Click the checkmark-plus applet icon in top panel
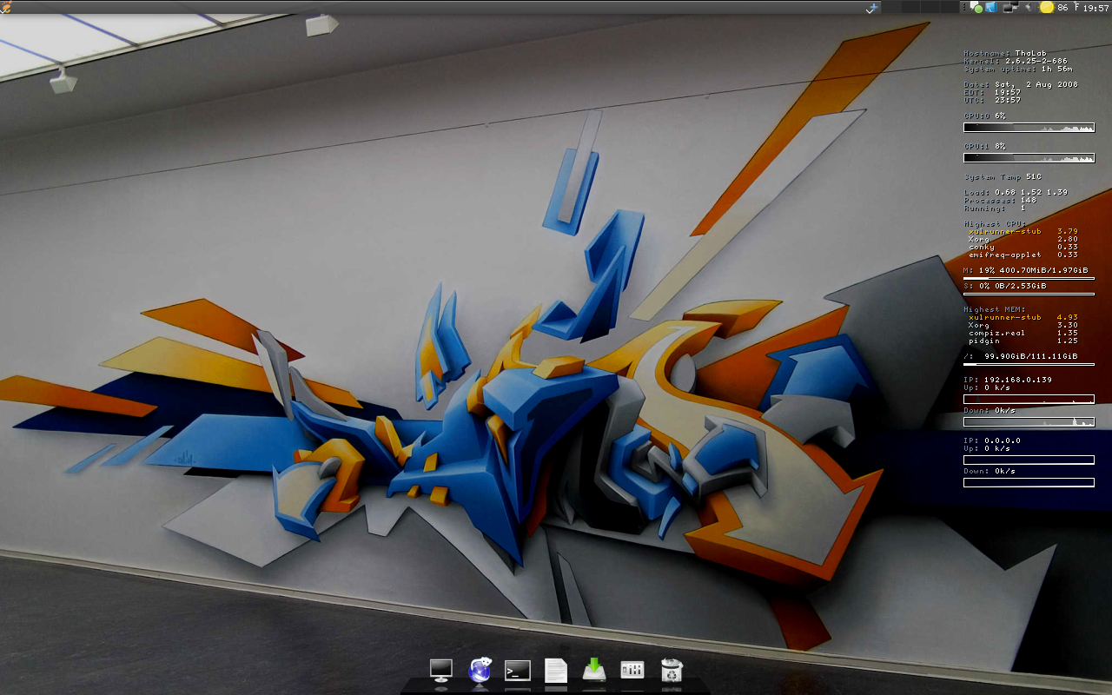The width and height of the screenshot is (1112, 695). [x=872, y=8]
